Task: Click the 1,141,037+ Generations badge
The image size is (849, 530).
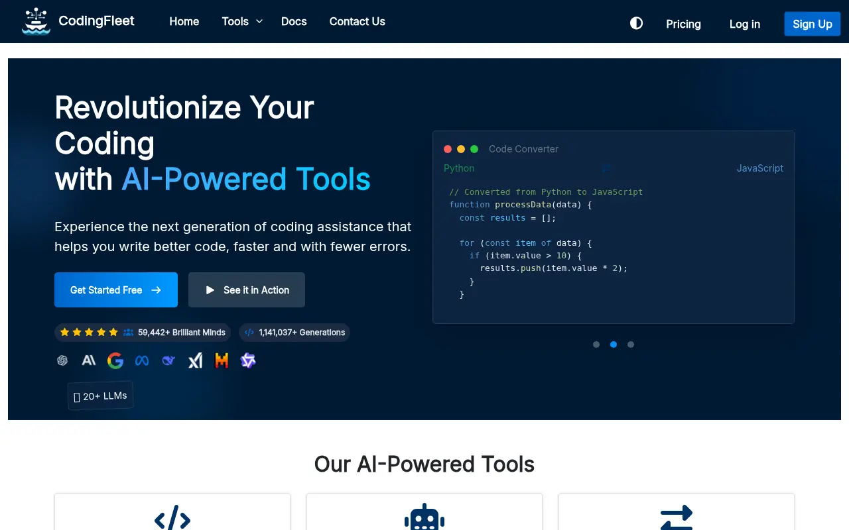Action: coord(294,332)
